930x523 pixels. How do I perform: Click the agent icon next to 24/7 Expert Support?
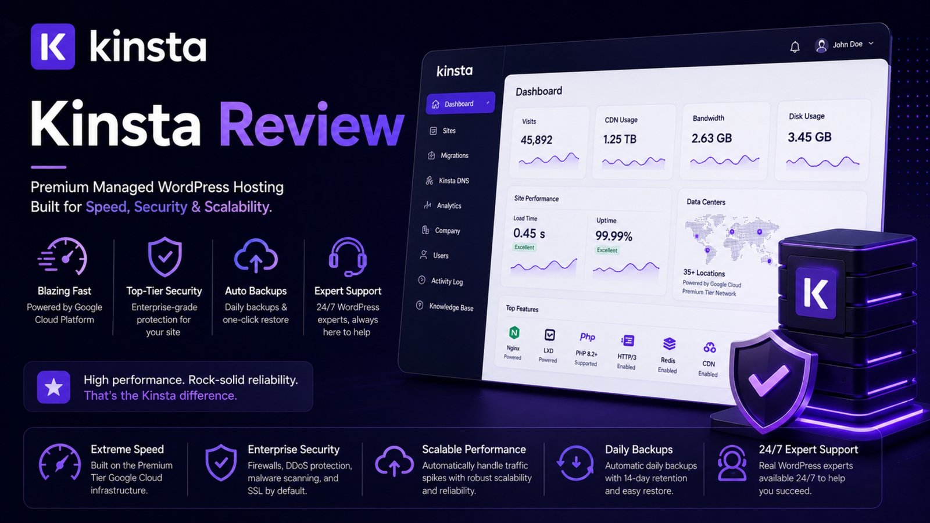(732, 463)
